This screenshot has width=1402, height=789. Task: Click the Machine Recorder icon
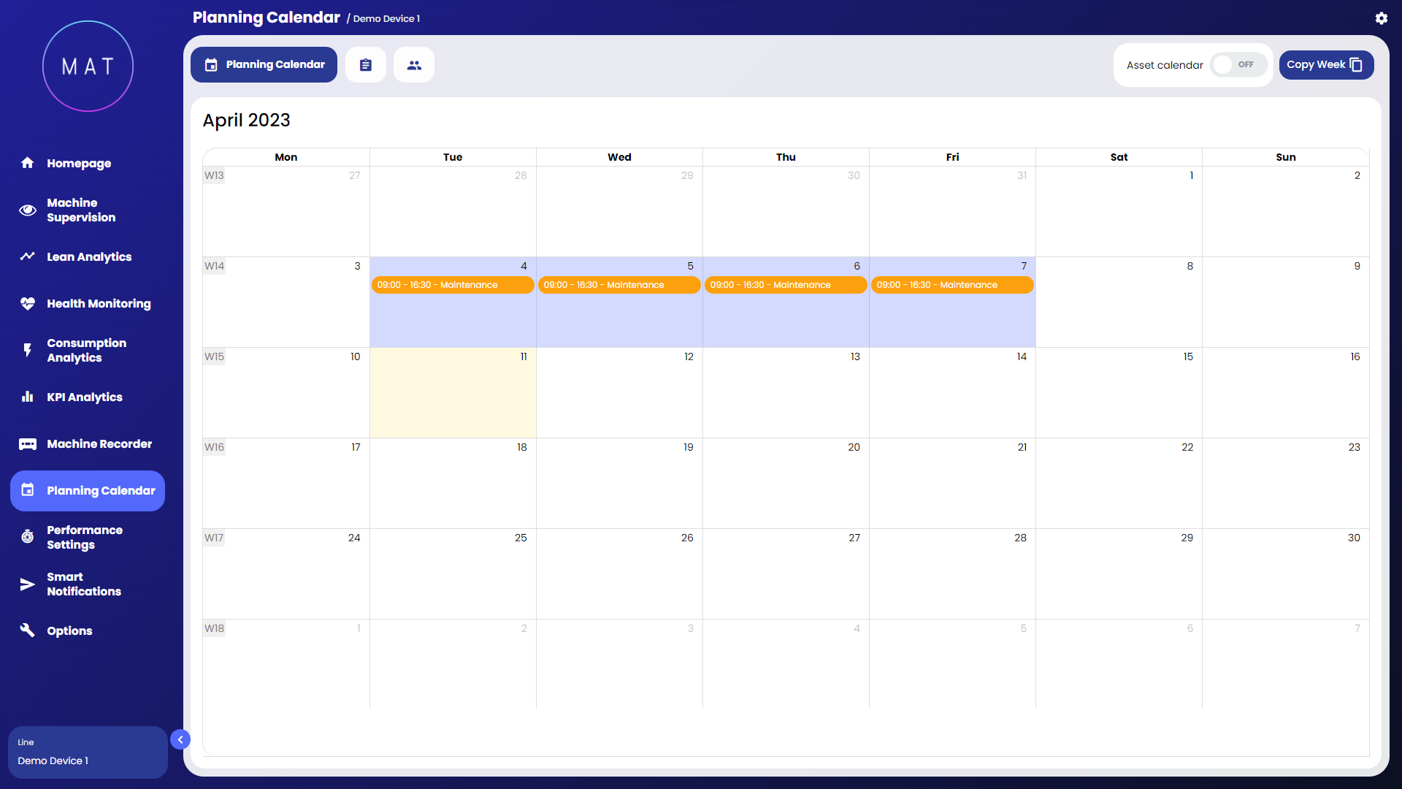click(28, 444)
